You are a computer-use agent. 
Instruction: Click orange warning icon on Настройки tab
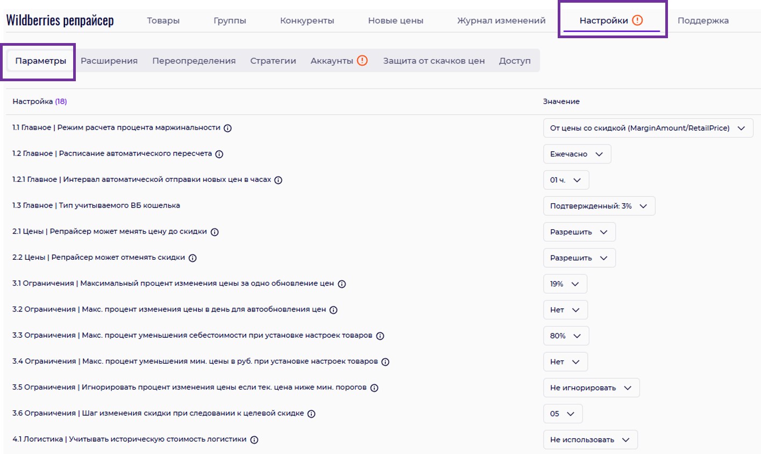click(637, 20)
